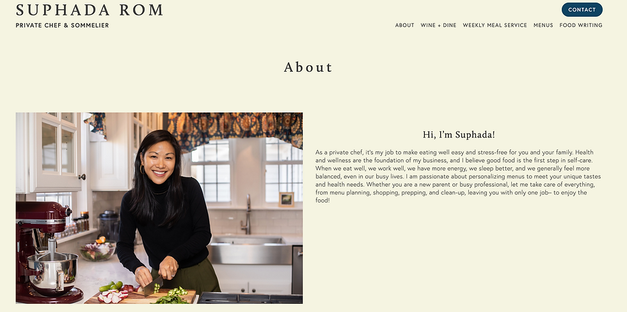
Task: Open the About page in the navigation
Action: [x=404, y=25]
